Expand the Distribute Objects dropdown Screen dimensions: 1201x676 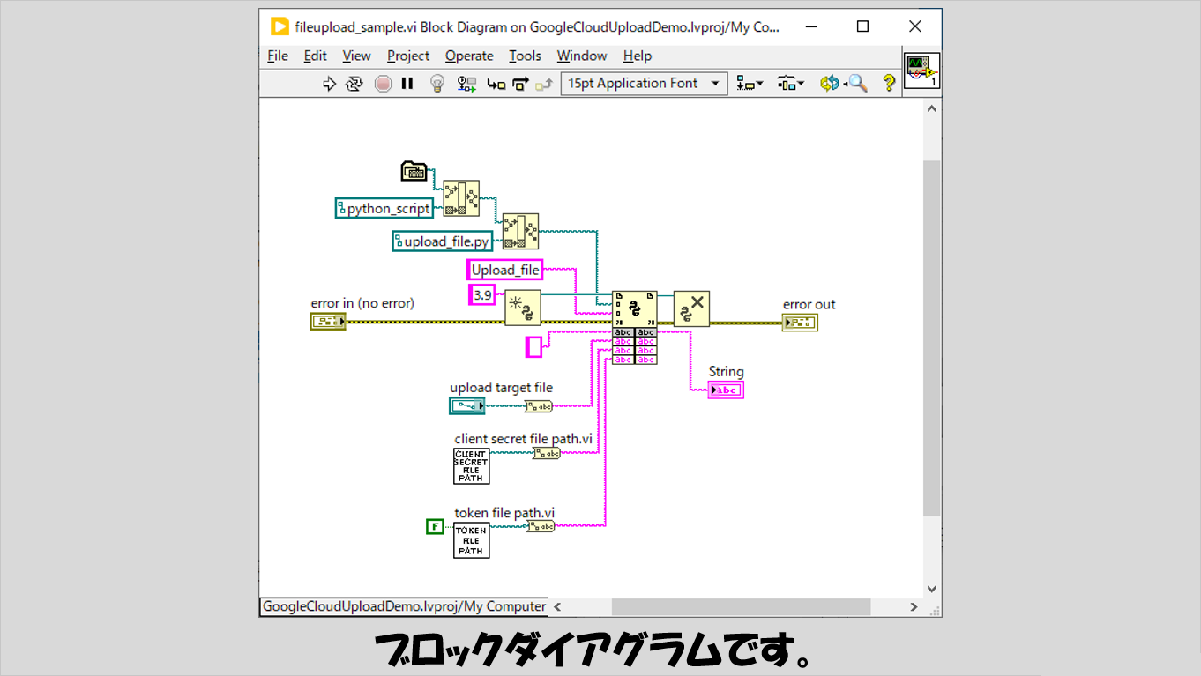tap(790, 84)
